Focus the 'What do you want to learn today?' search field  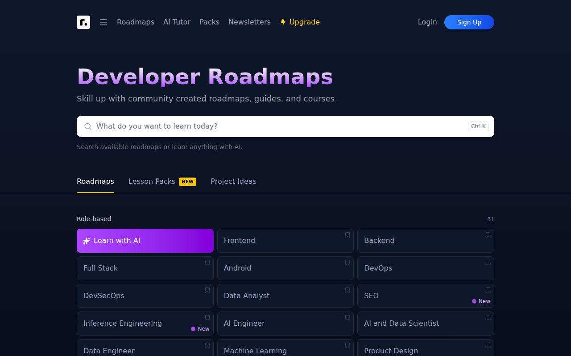pos(285,126)
